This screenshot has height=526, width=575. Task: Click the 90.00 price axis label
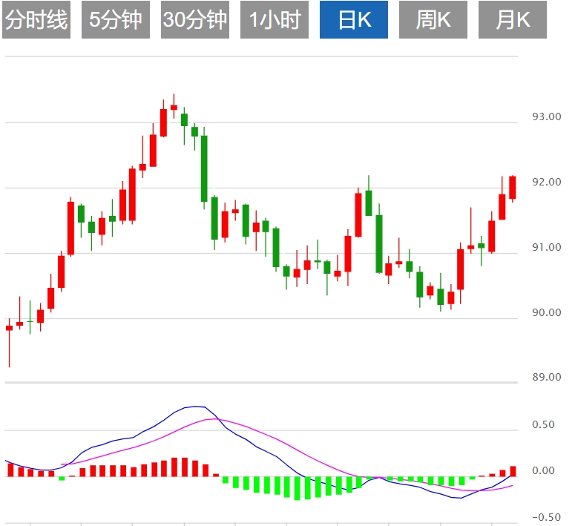coord(546,312)
